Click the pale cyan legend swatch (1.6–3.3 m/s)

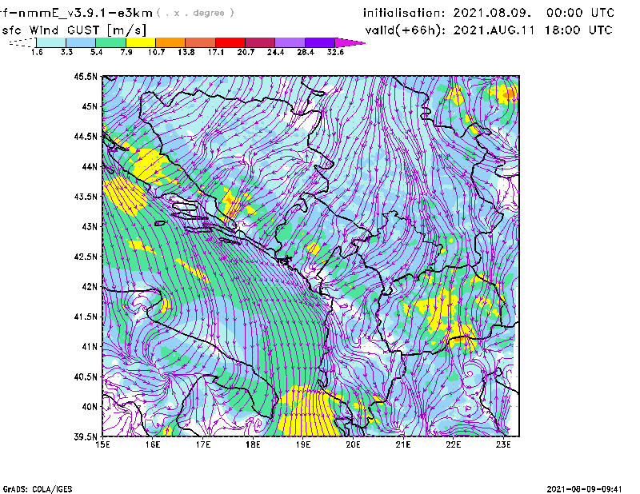pyautogui.click(x=51, y=42)
